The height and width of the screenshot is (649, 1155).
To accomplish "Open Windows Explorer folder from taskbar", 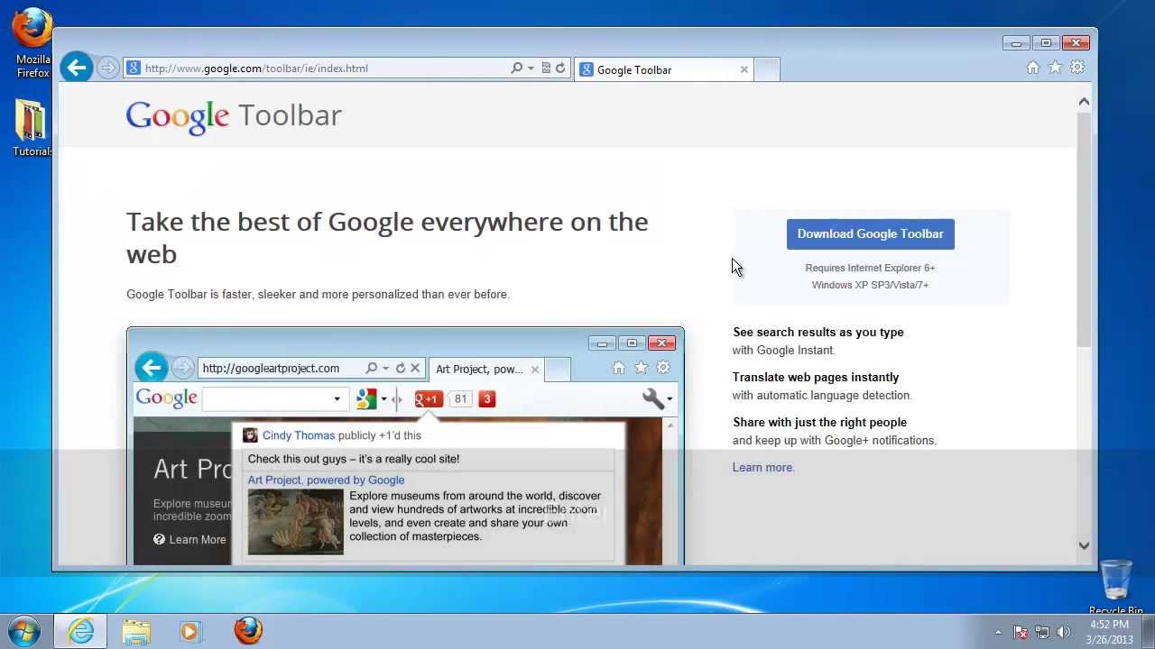I will tap(136, 631).
